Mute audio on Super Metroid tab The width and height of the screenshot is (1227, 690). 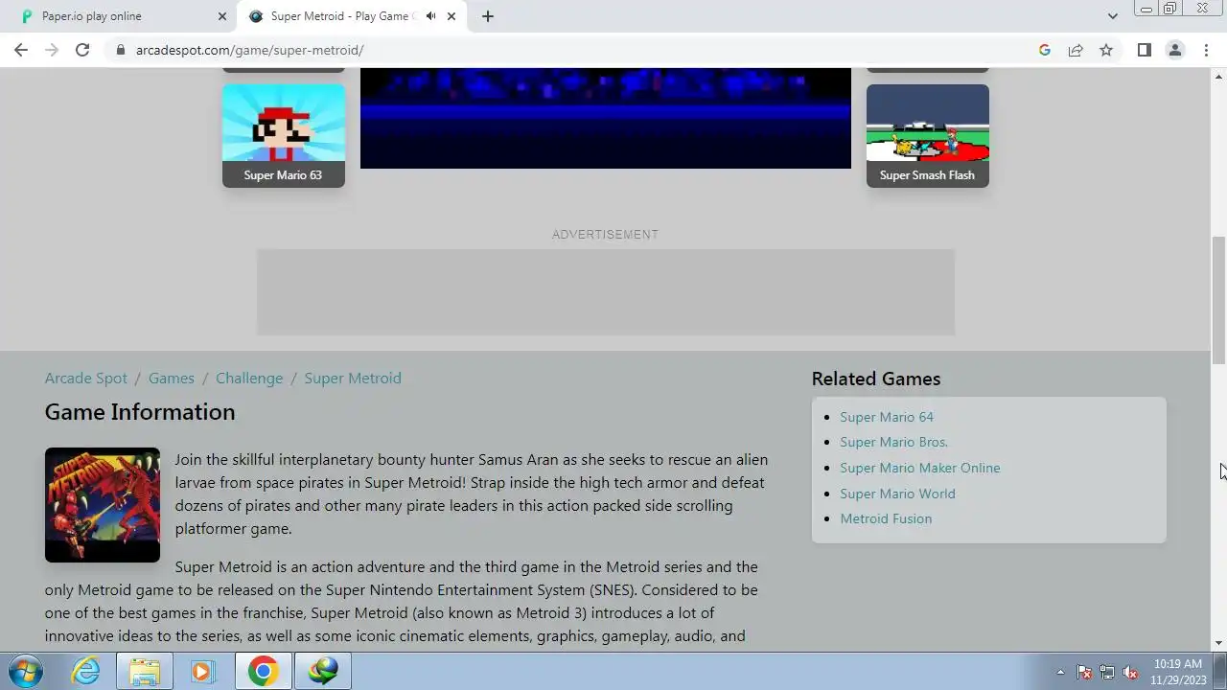[x=430, y=16]
